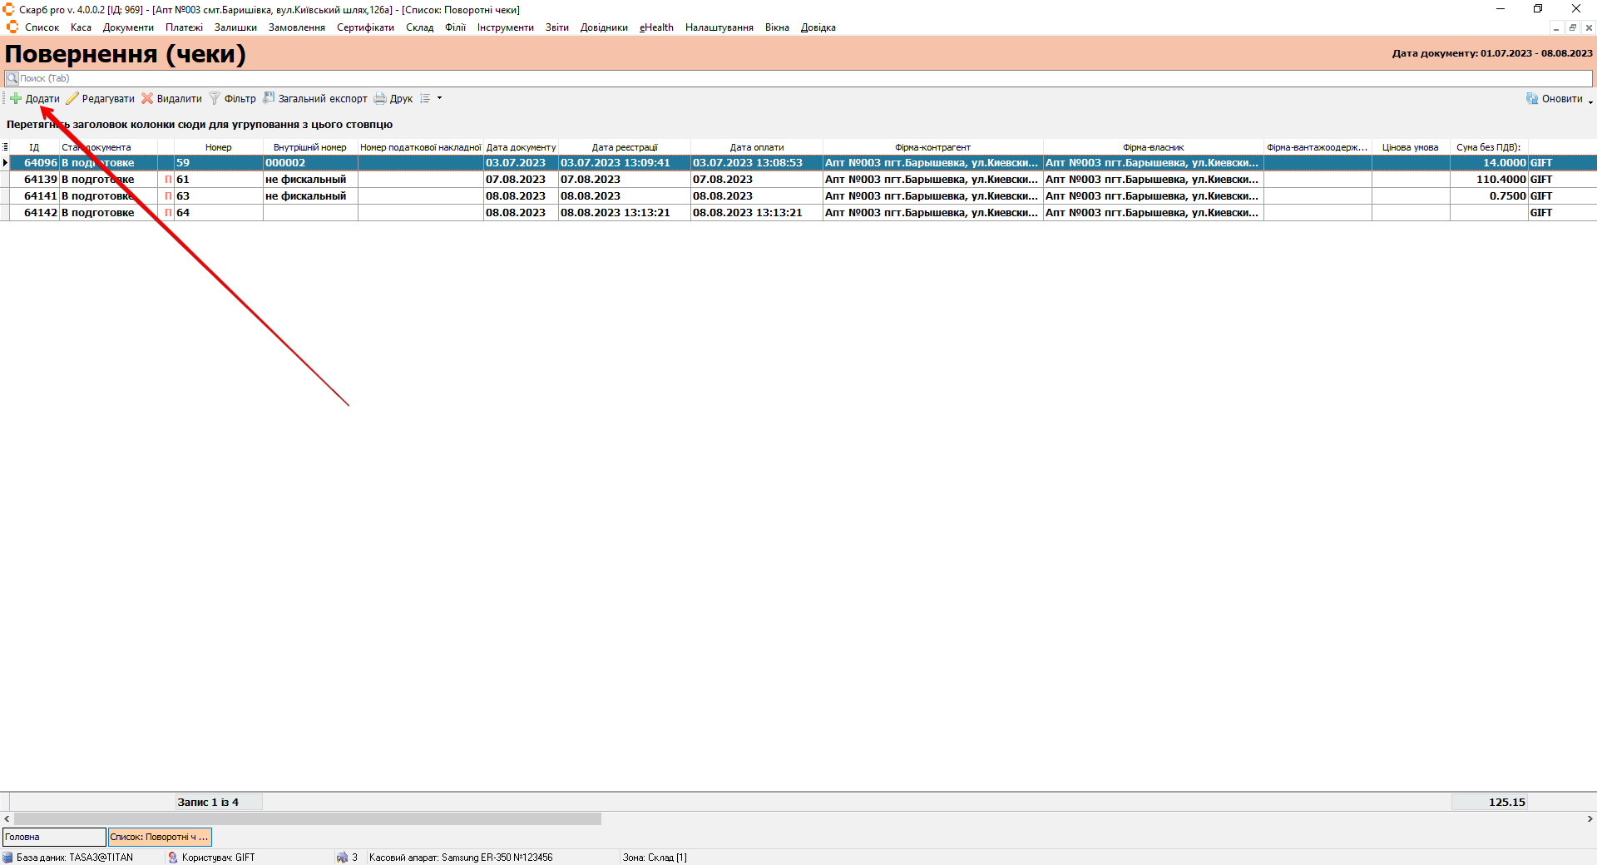Click the green plus Додати icon
Viewport: 1597px width, 865px height.
pos(16,99)
